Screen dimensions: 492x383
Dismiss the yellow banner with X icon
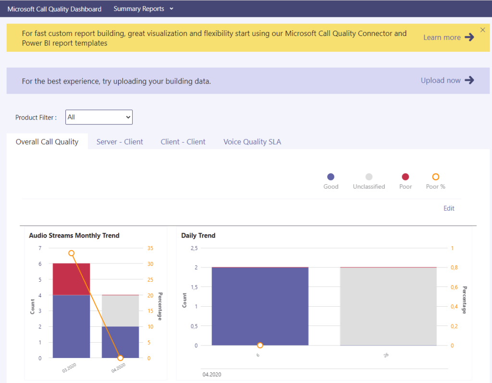pos(483,30)
